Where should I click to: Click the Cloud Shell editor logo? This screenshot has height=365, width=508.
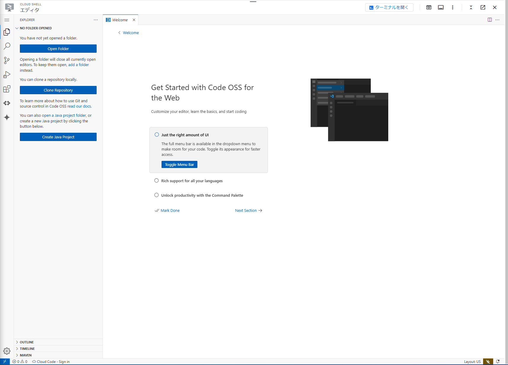click(x=9, y=7)
